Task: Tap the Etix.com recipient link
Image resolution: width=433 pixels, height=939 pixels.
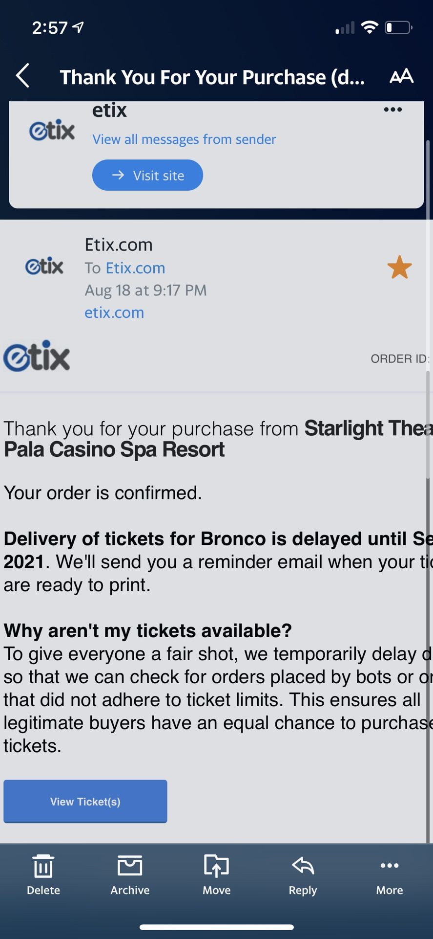Action: point(135,268)
